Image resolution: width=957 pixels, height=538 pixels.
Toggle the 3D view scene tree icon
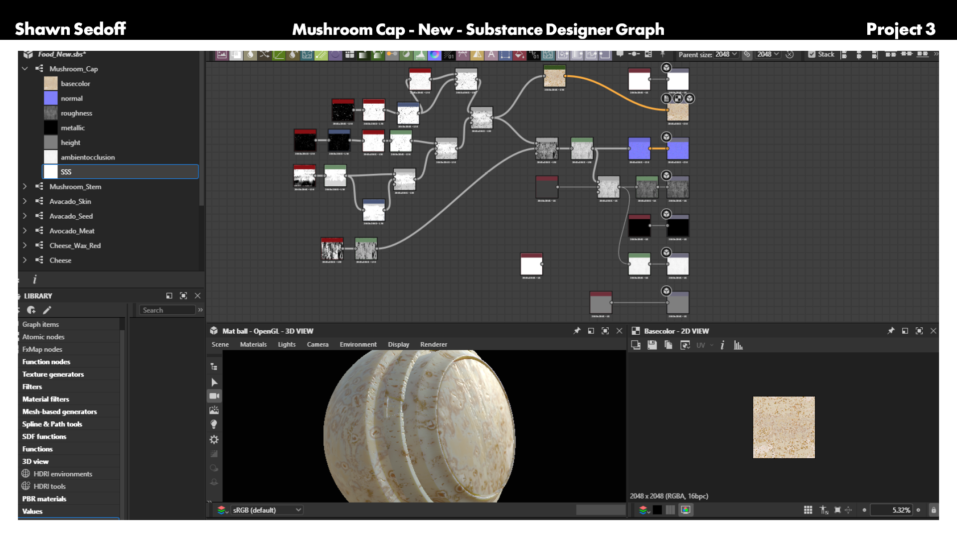click(214, 367)
